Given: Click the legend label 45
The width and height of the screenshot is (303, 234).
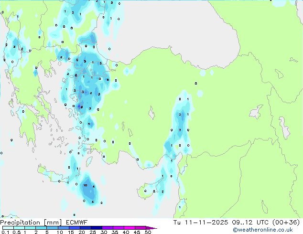Looking at the screenshot, I should coord(137,232).
